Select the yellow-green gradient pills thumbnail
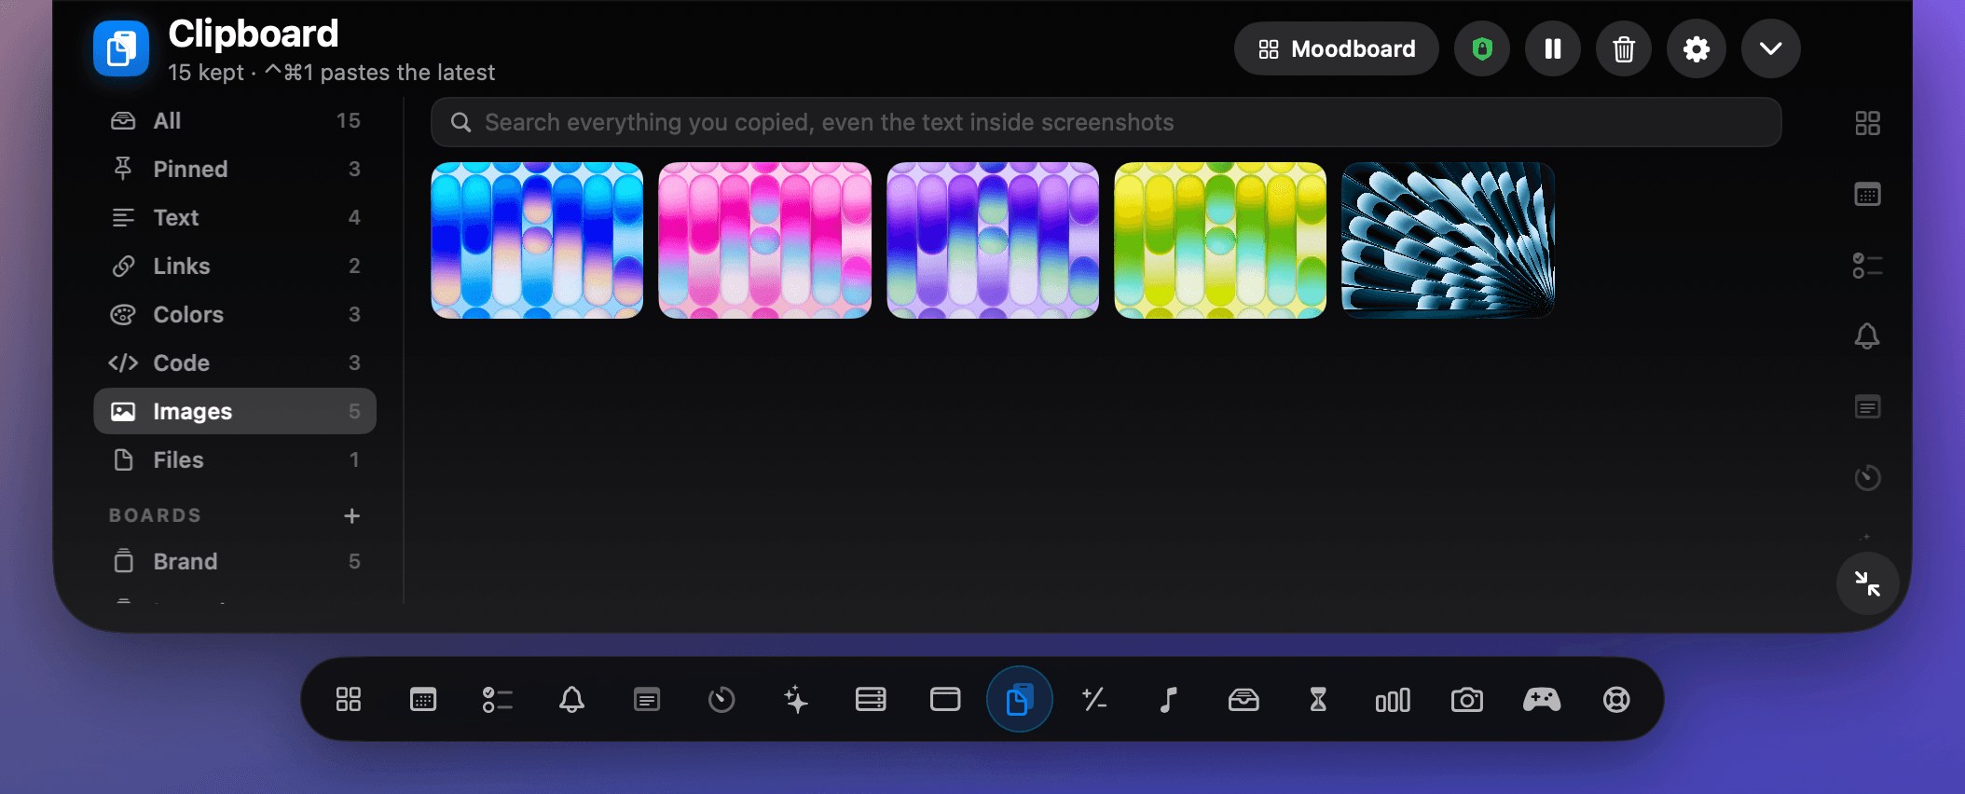The image size is (1965, 794). pos(1220,240)
